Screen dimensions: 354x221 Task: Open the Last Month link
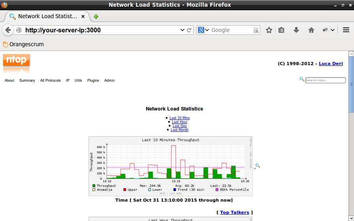coord(179,130)
